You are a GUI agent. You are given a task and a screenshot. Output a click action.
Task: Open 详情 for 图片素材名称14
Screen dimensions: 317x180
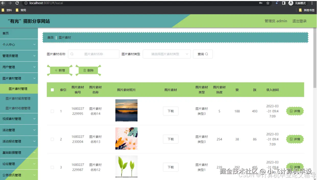pyautogui.click(x=295, y=111)
